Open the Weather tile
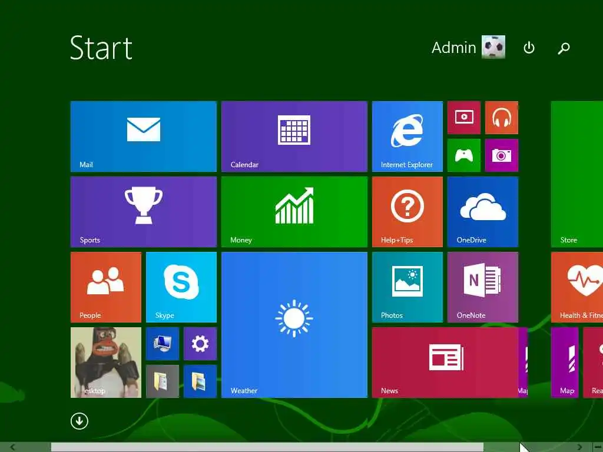Viewport: 603px width, 452px height. (294, 325)
